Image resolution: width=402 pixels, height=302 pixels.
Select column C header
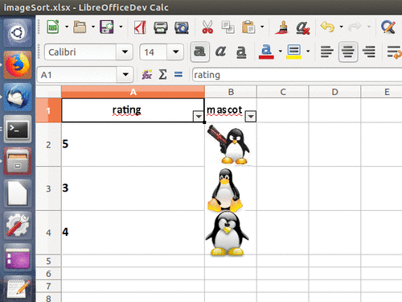click(283, 92)
